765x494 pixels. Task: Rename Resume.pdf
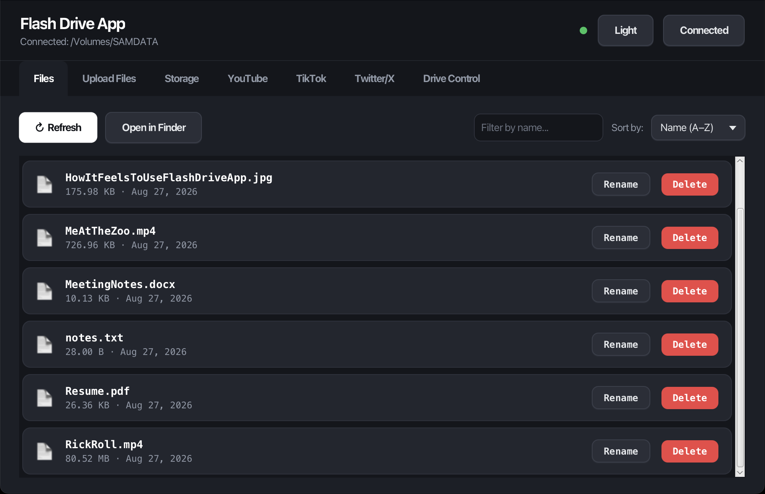click(621, 398)
